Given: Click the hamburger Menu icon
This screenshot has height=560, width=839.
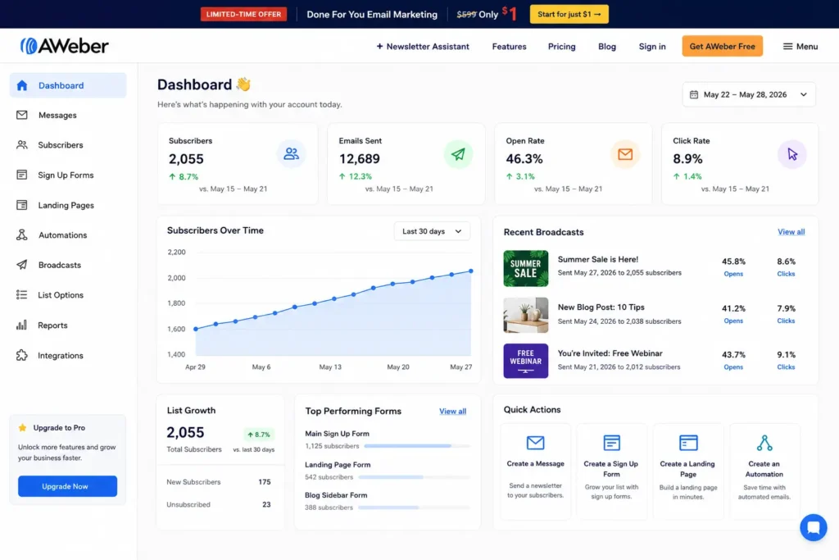Looking at the screenshot, I should 787,47.
